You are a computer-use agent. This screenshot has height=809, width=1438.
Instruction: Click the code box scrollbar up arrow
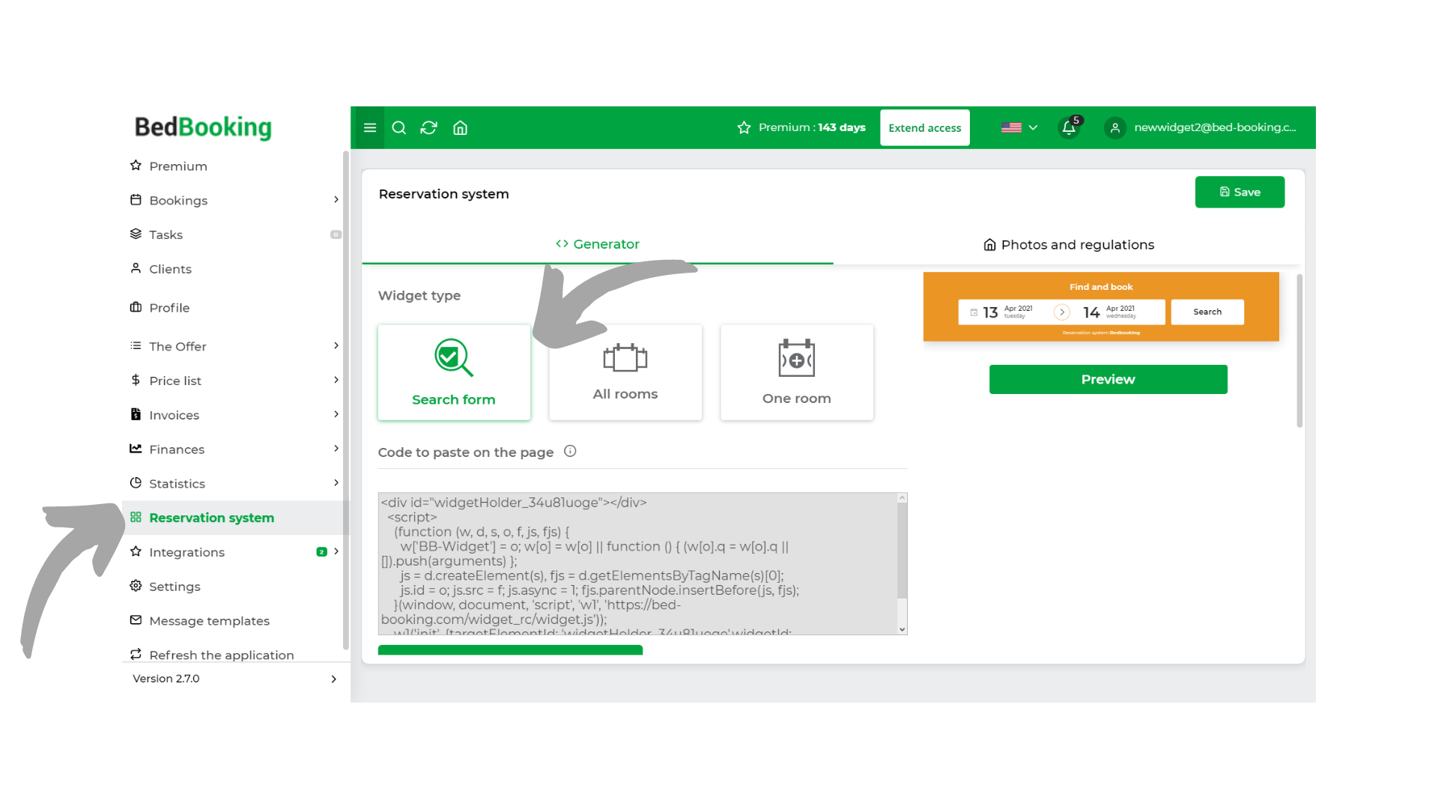[902, 498]
